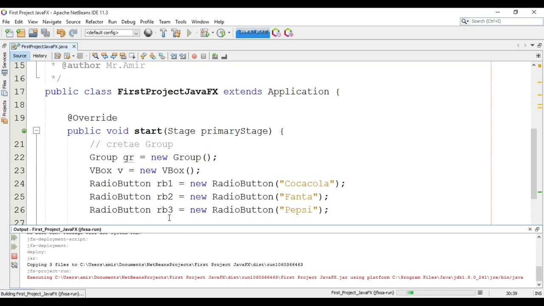Stop macro recording with the square icon
Screen dimensions: 544x306
coord(204,56)
